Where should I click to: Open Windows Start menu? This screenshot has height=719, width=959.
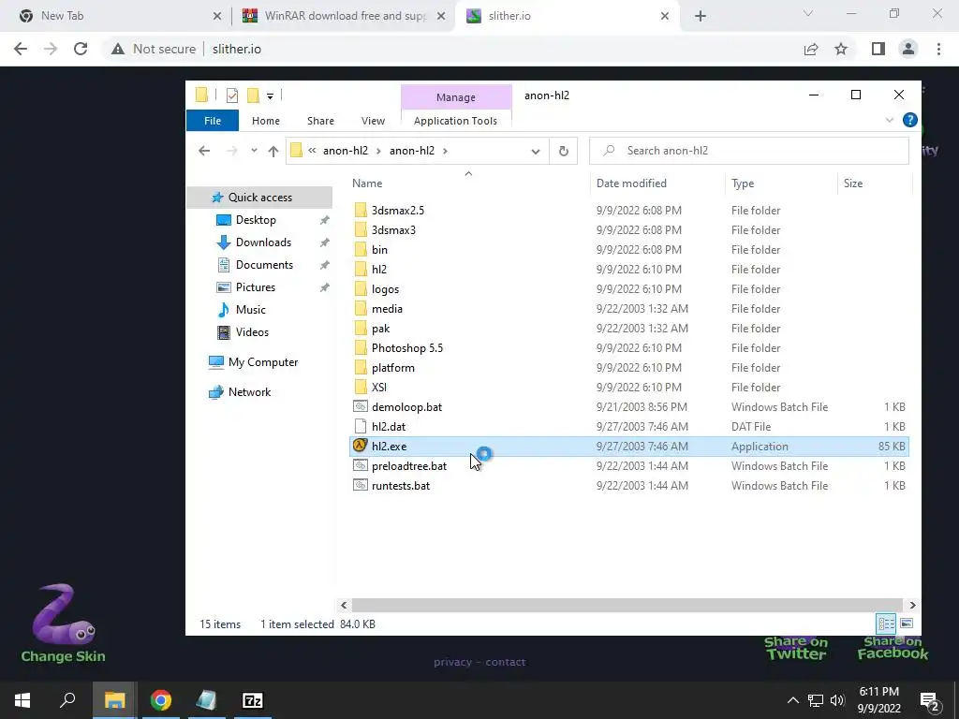pyautogui.click(x=22, y=700)
